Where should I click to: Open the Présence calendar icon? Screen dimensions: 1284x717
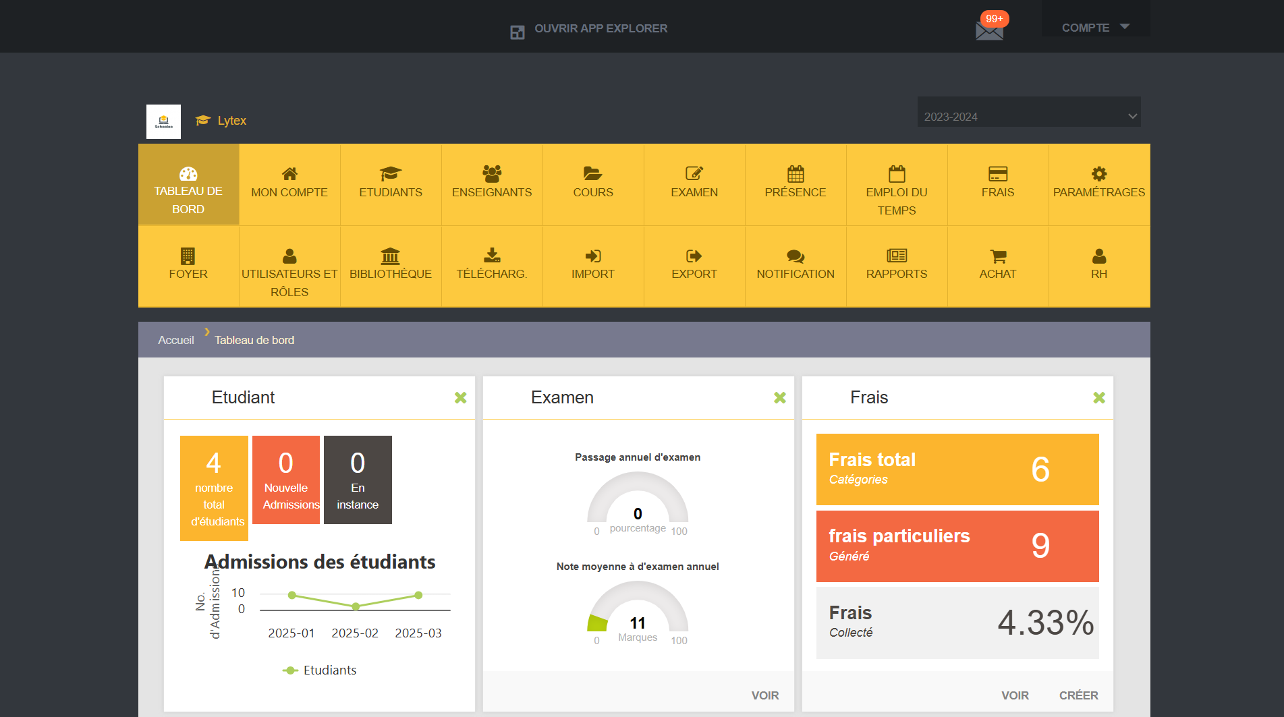(795, 173)
